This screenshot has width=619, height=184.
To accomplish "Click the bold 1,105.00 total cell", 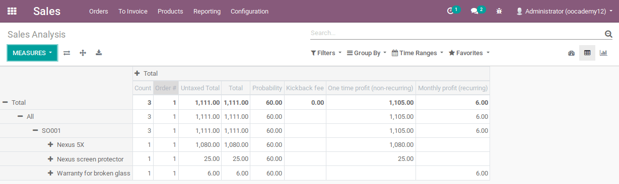I will tap(371, 102).
